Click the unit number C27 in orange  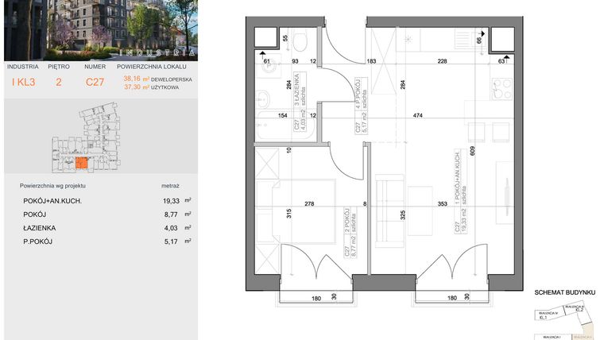pos(95,82)
